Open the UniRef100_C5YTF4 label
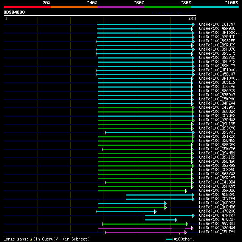Viewport: 242px width, 242px height. click(x=217, y=199)
